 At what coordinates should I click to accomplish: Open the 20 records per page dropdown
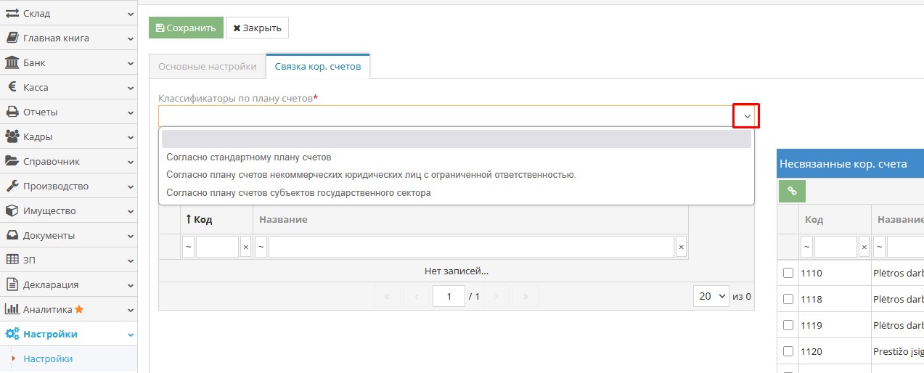pos(711,296)
